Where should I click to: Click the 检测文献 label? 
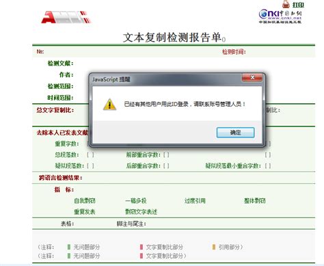tap(60, 63)
